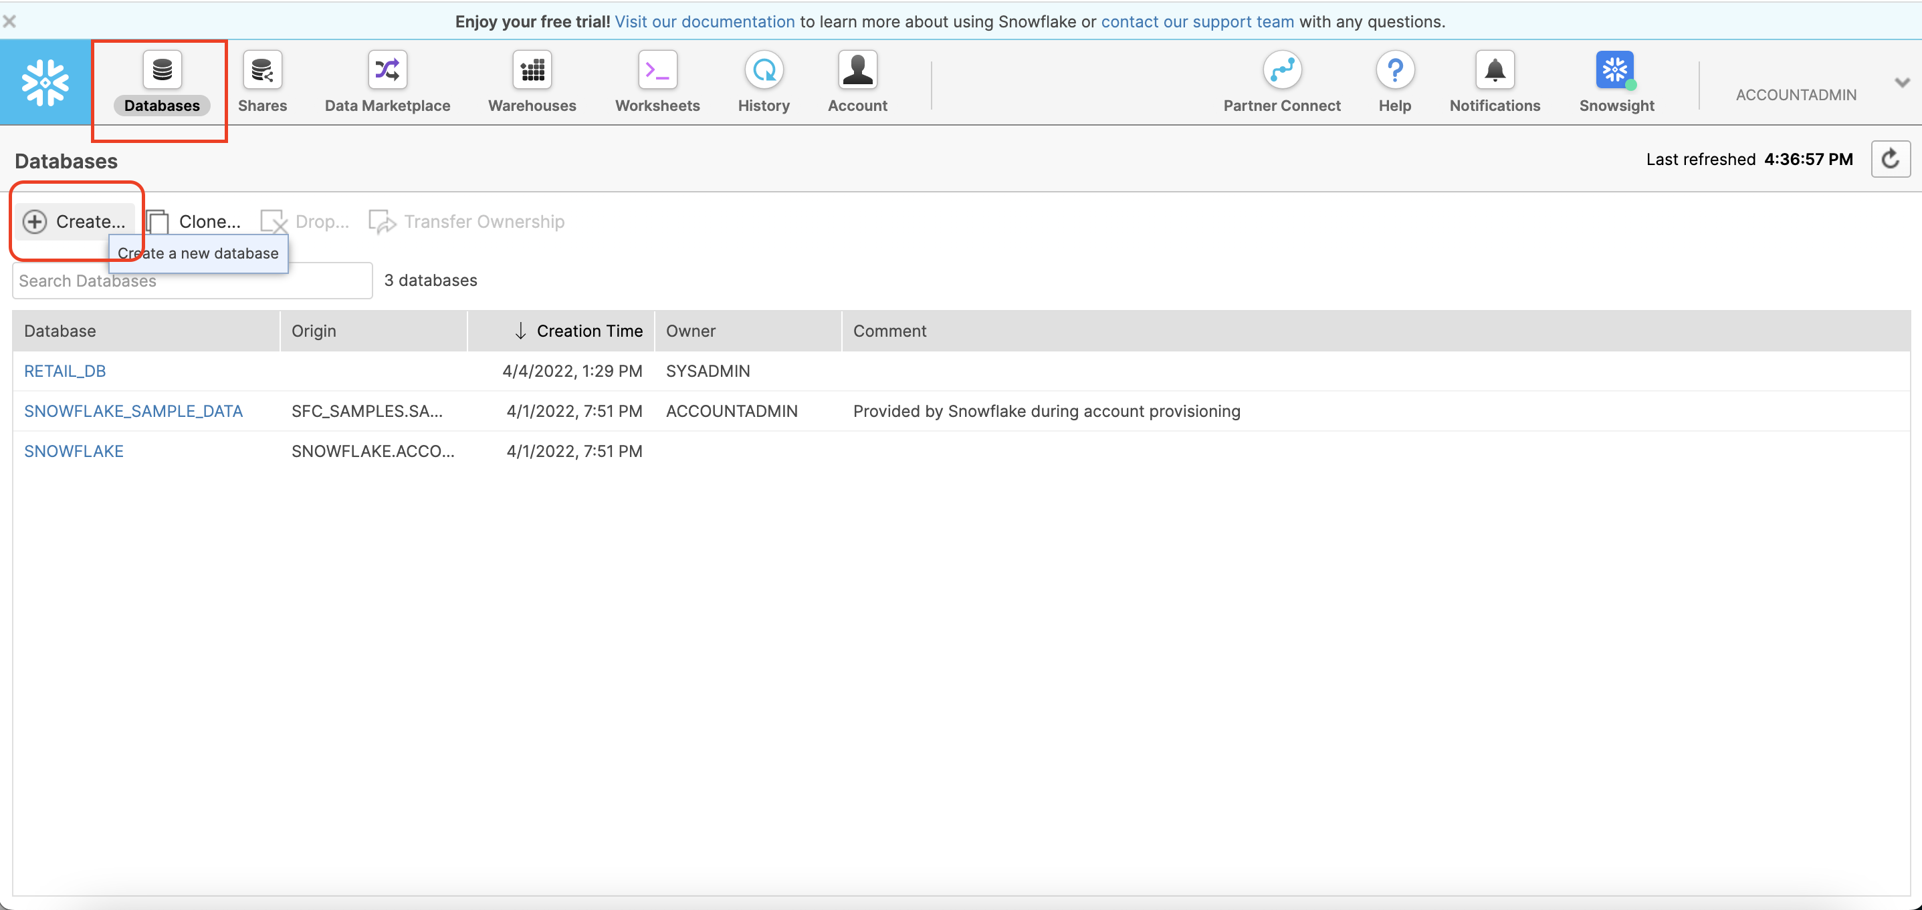
Task: Open SNOWFLAKE_SAMPLE_DATA database link
Action: coord(134,411)
